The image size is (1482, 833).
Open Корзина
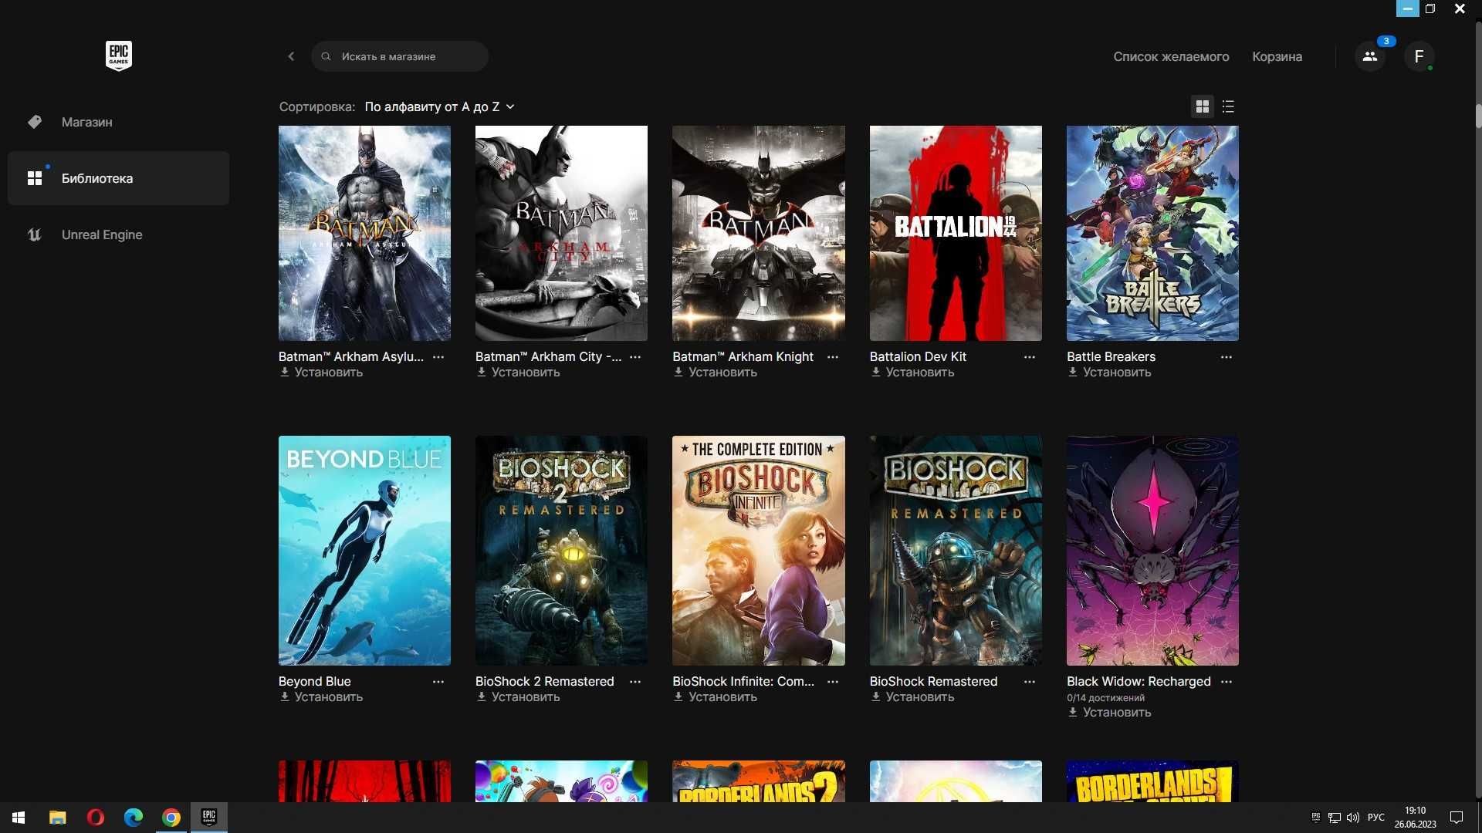pos(1277,56)
